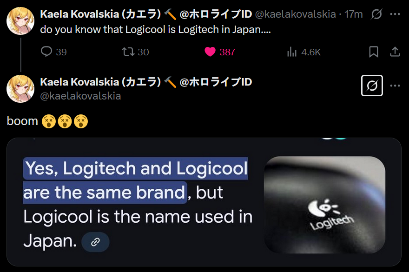Screen dimensions: 409x272
Task: Open Grok icon beside the 17m timestamp
Action: (376, 14)
